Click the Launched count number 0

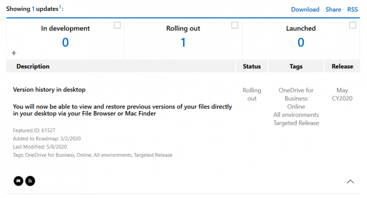[301, 42]
